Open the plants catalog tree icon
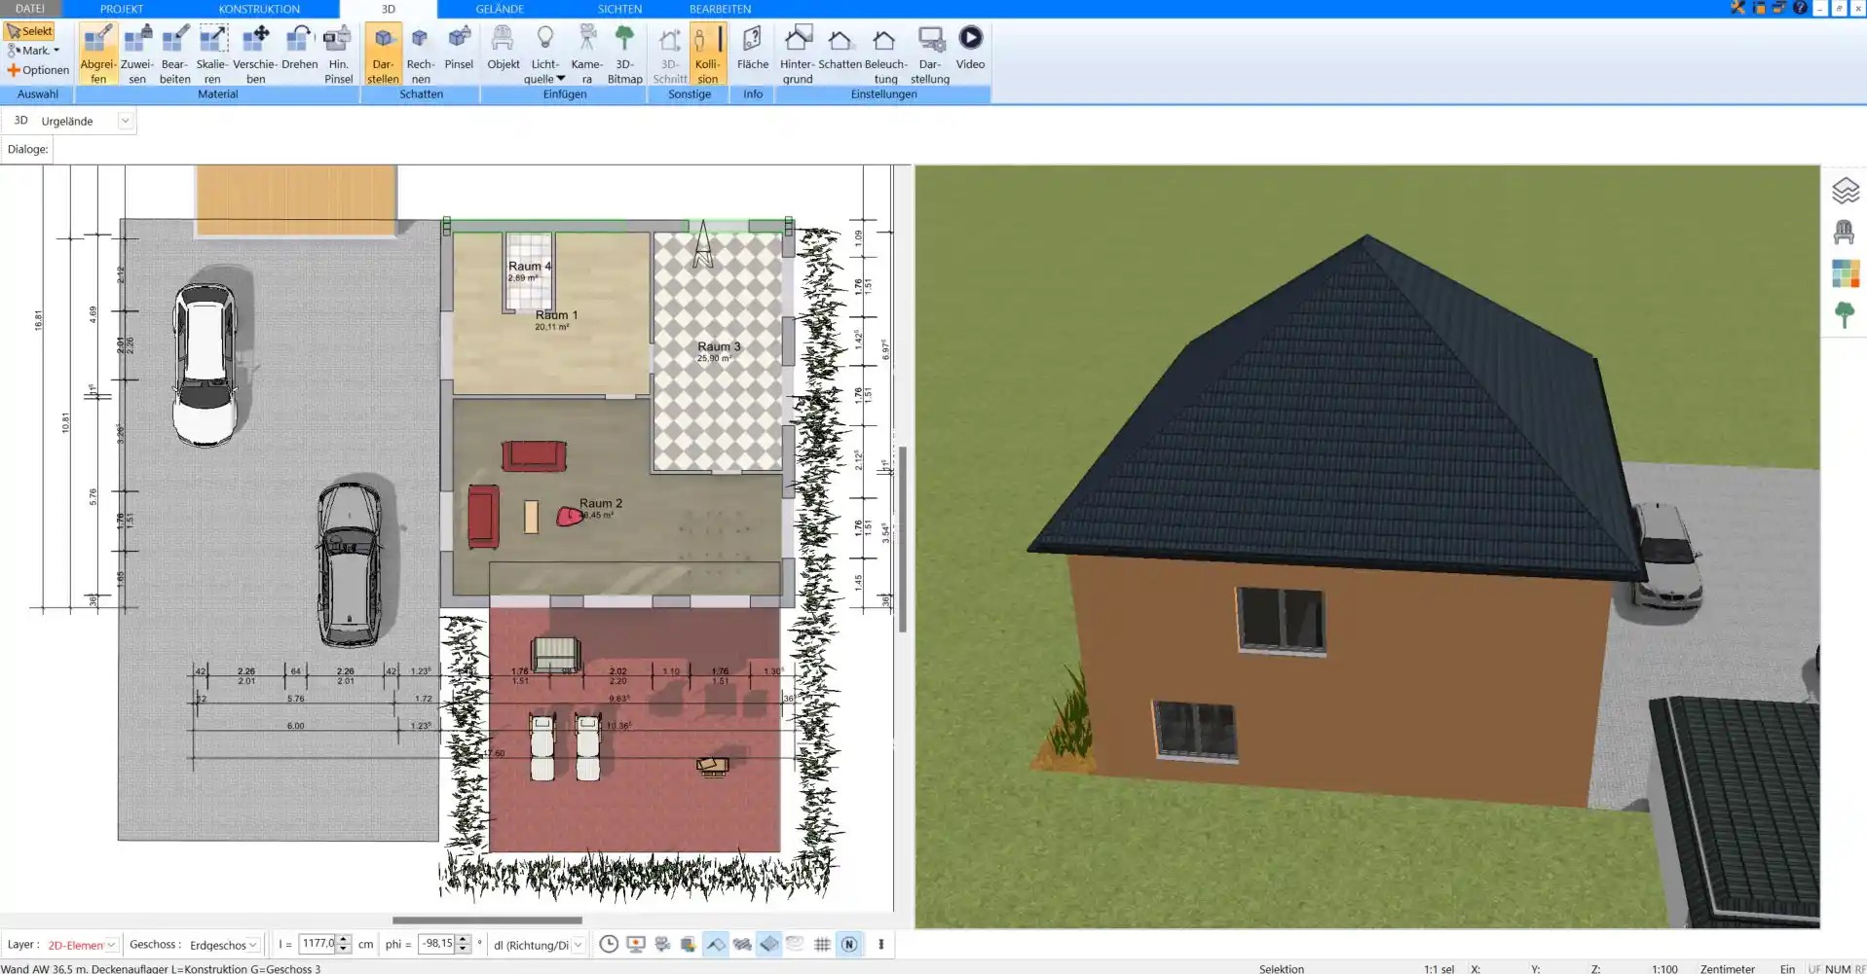Viewport: 1867px width, 974px height. click(1844, 314)
